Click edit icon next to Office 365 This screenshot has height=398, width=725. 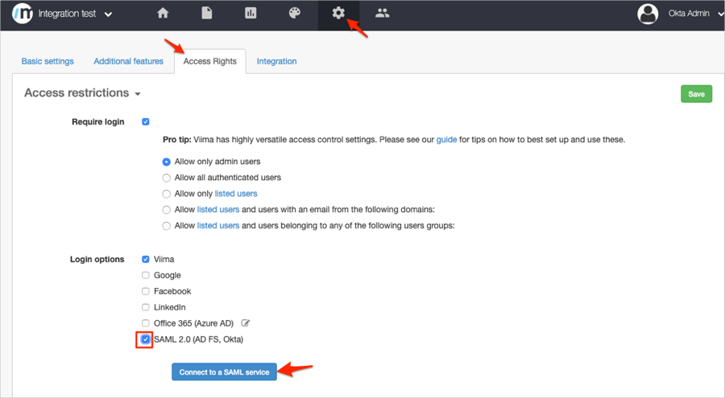246,323
